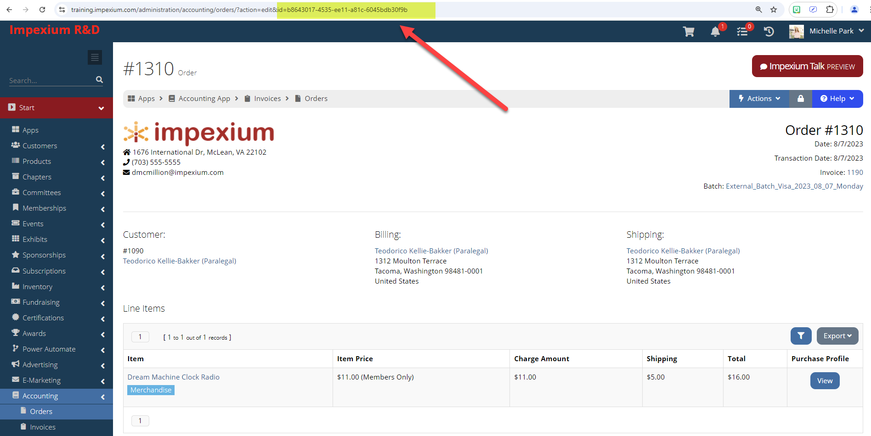
Task: Open Impexium Talk Preview
Action: [x=807, y=67]
